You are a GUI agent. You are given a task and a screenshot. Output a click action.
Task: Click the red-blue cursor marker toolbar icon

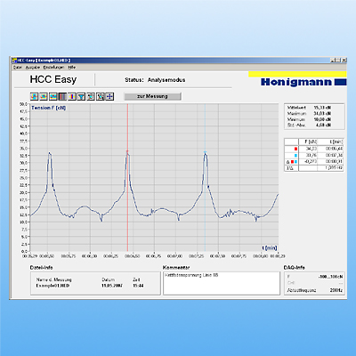[x=72, y=96]
